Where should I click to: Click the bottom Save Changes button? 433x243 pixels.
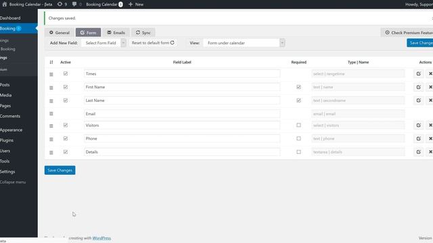point(60,170)
